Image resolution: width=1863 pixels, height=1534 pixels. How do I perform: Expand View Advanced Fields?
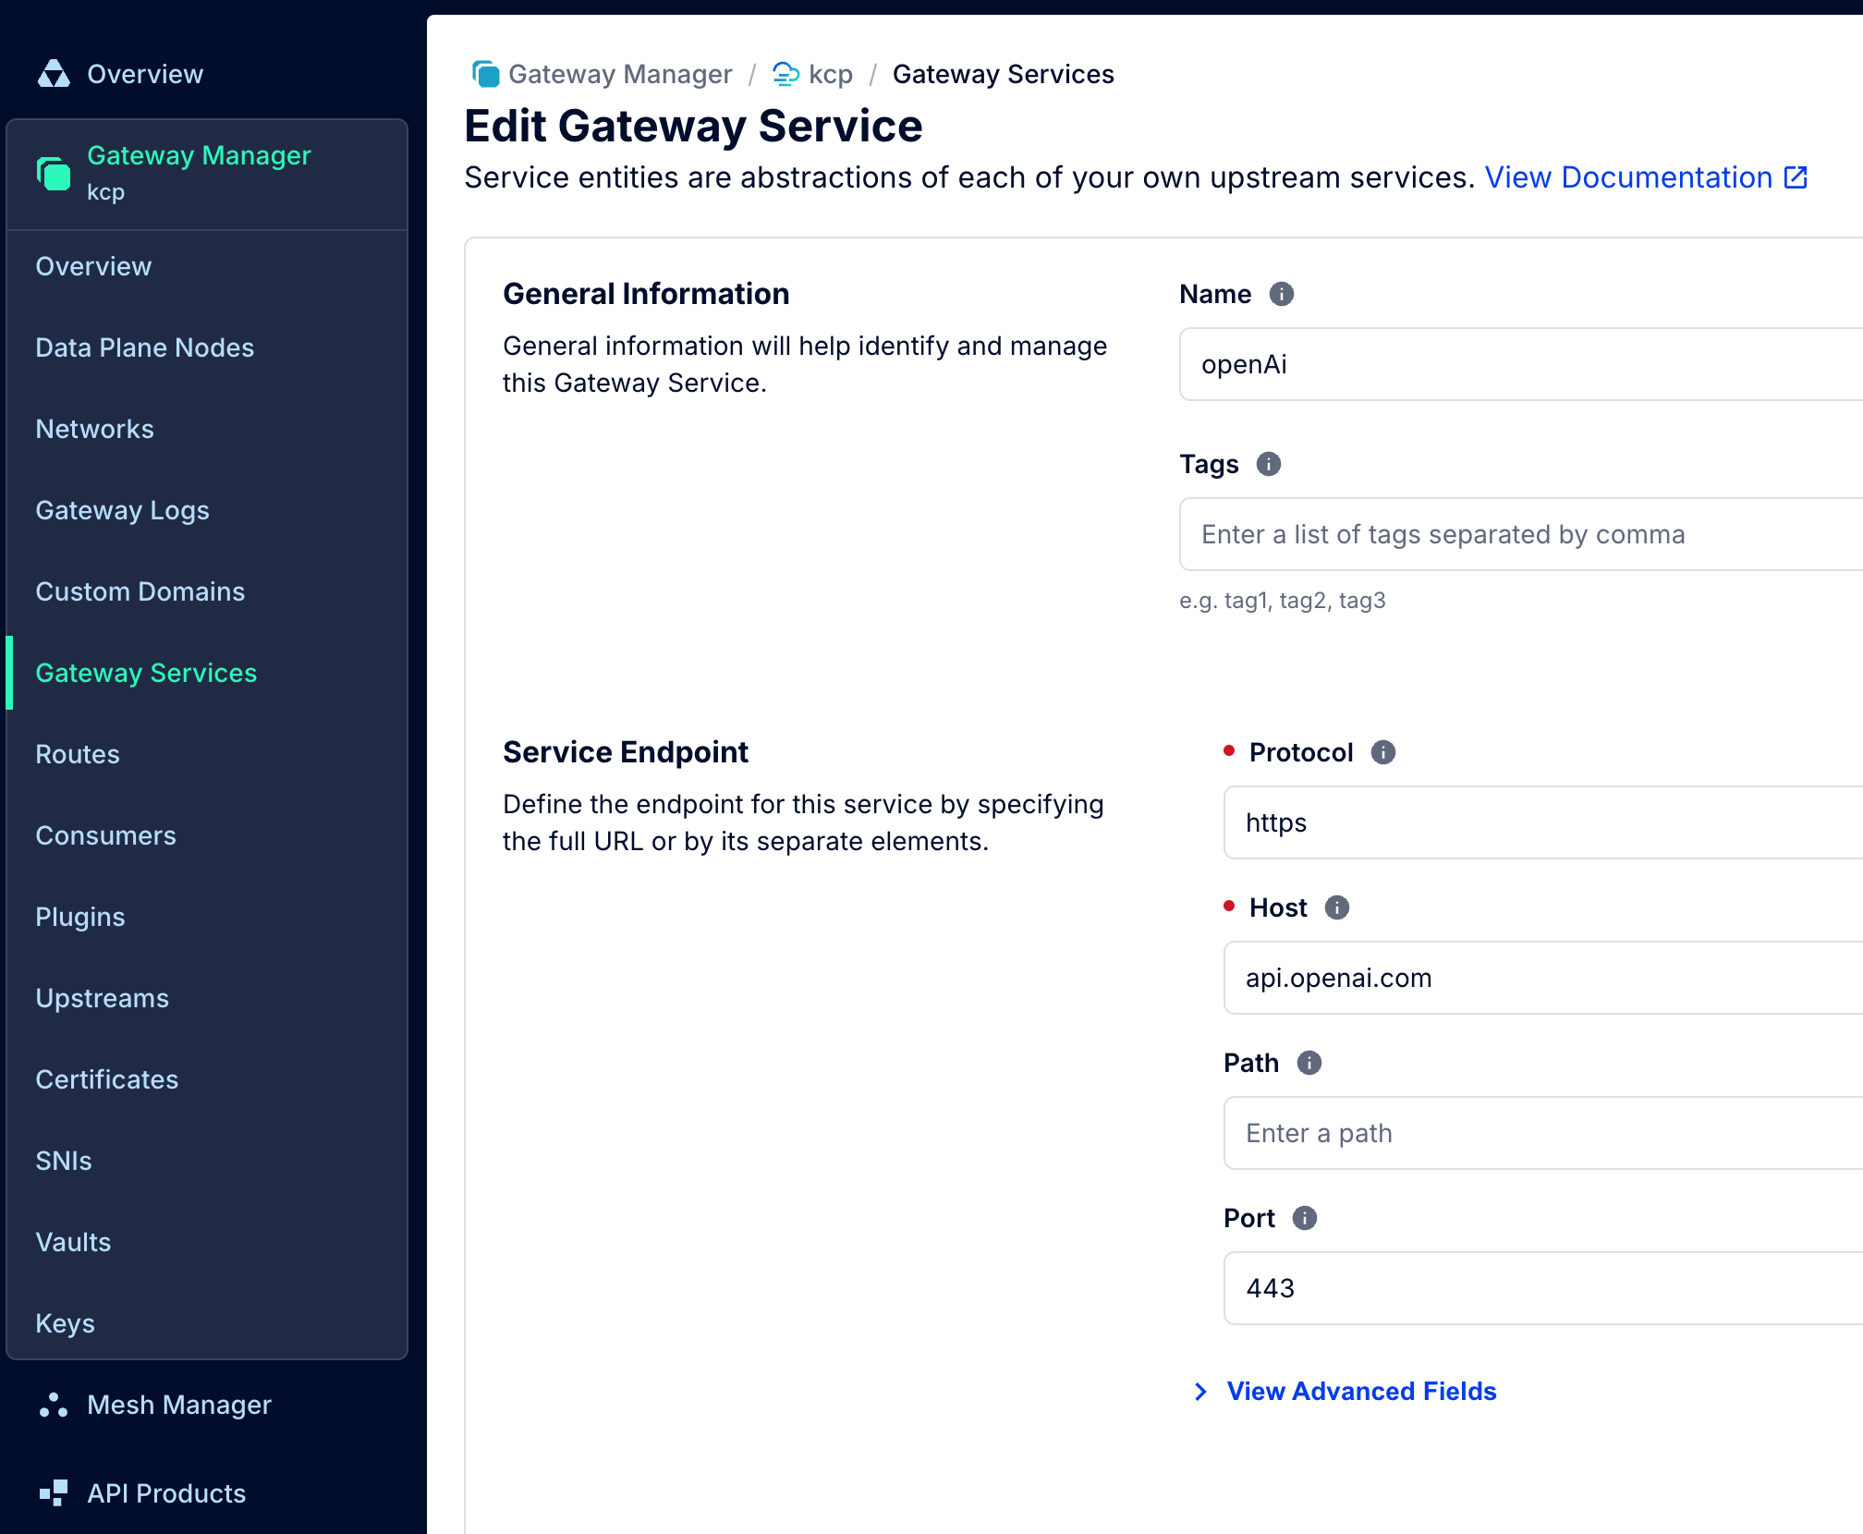coord(1360,1392)
